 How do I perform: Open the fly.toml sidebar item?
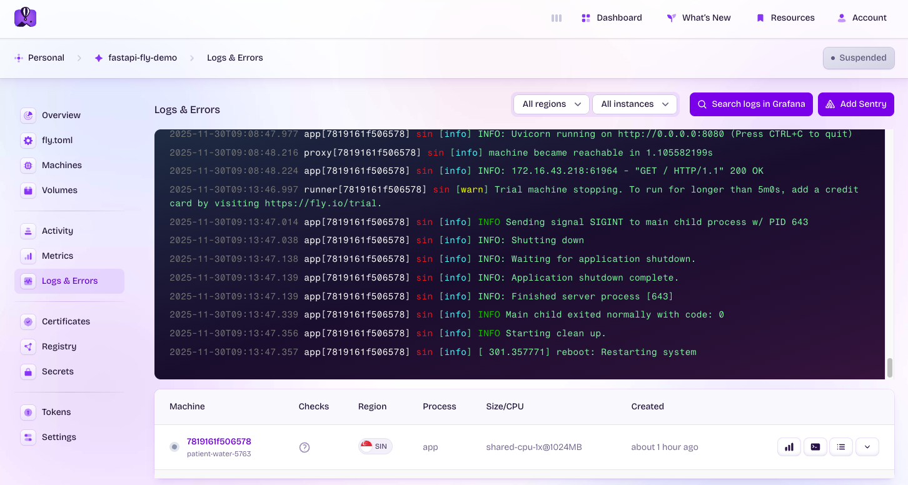57,140
